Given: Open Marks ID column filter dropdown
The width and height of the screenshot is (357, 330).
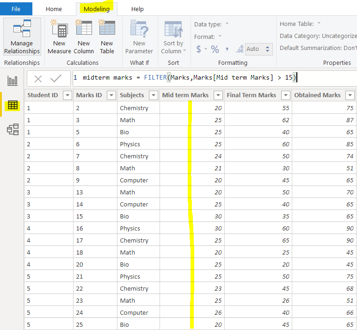Looking at the screenshot, I should coord(111,95).
